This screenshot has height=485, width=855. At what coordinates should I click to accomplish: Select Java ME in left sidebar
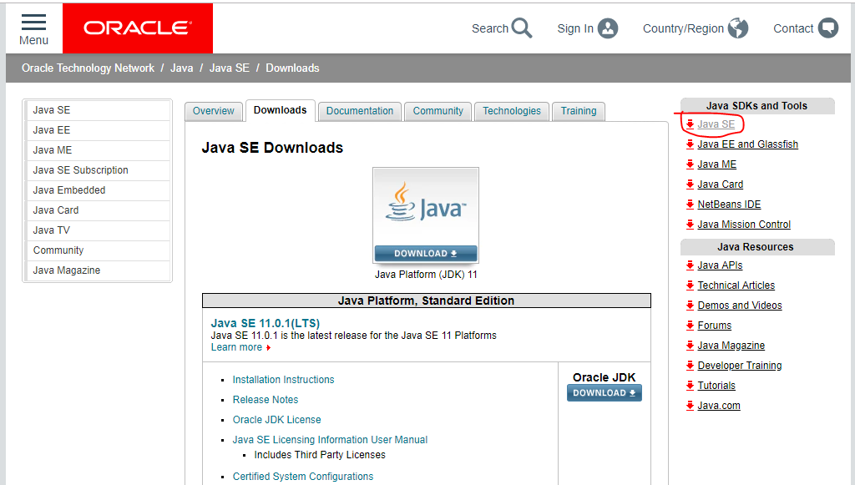tap(99, 150)
